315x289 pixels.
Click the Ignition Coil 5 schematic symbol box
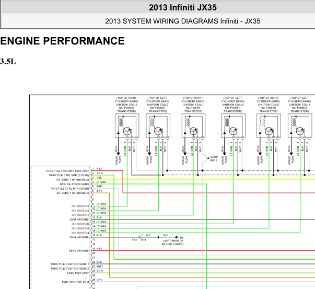point(269,125)
